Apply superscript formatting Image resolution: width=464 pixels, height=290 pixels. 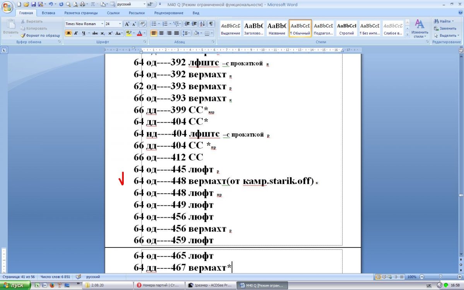coord(110,33)
